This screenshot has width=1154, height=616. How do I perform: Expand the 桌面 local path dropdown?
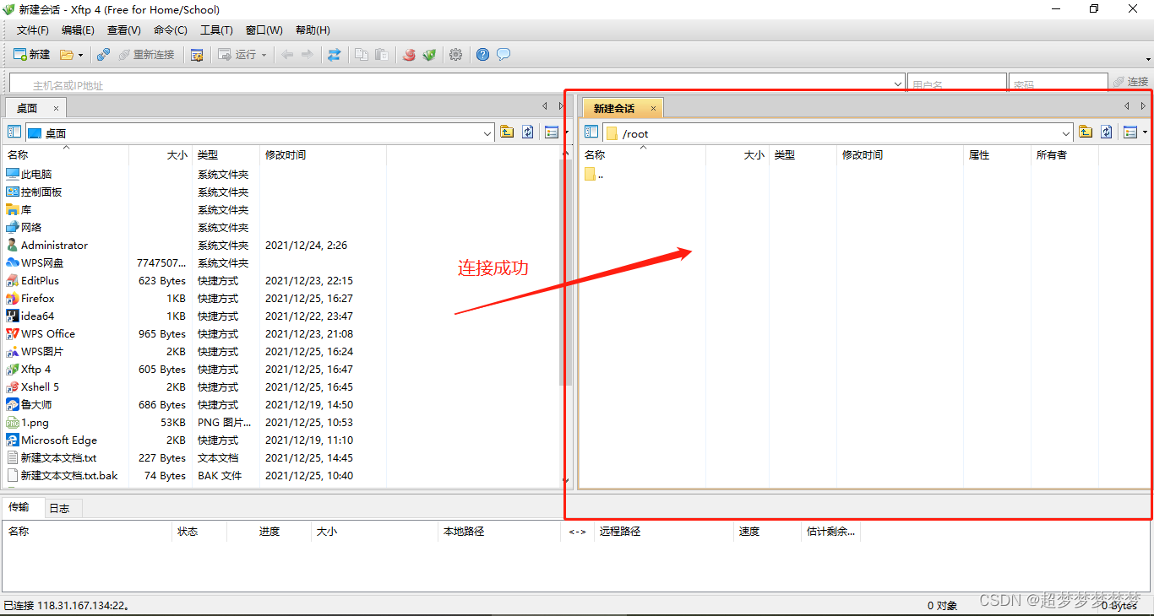point(487,133)
